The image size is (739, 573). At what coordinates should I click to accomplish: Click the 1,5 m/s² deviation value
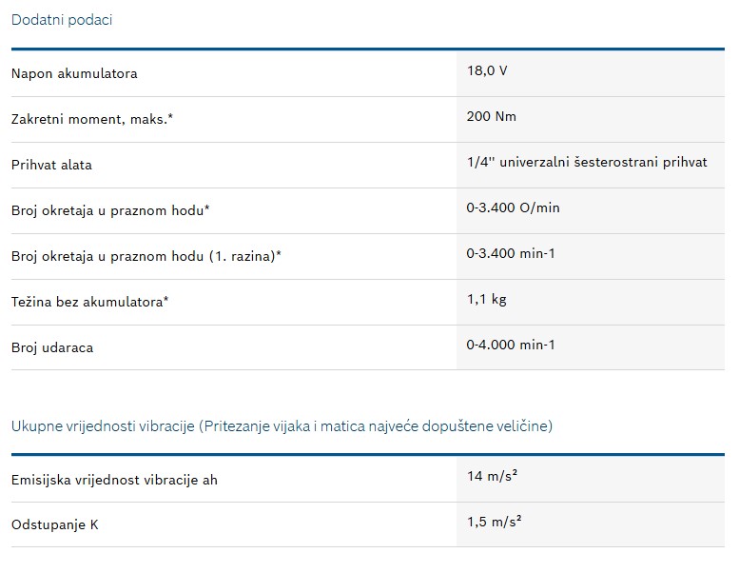click(495, 522)
